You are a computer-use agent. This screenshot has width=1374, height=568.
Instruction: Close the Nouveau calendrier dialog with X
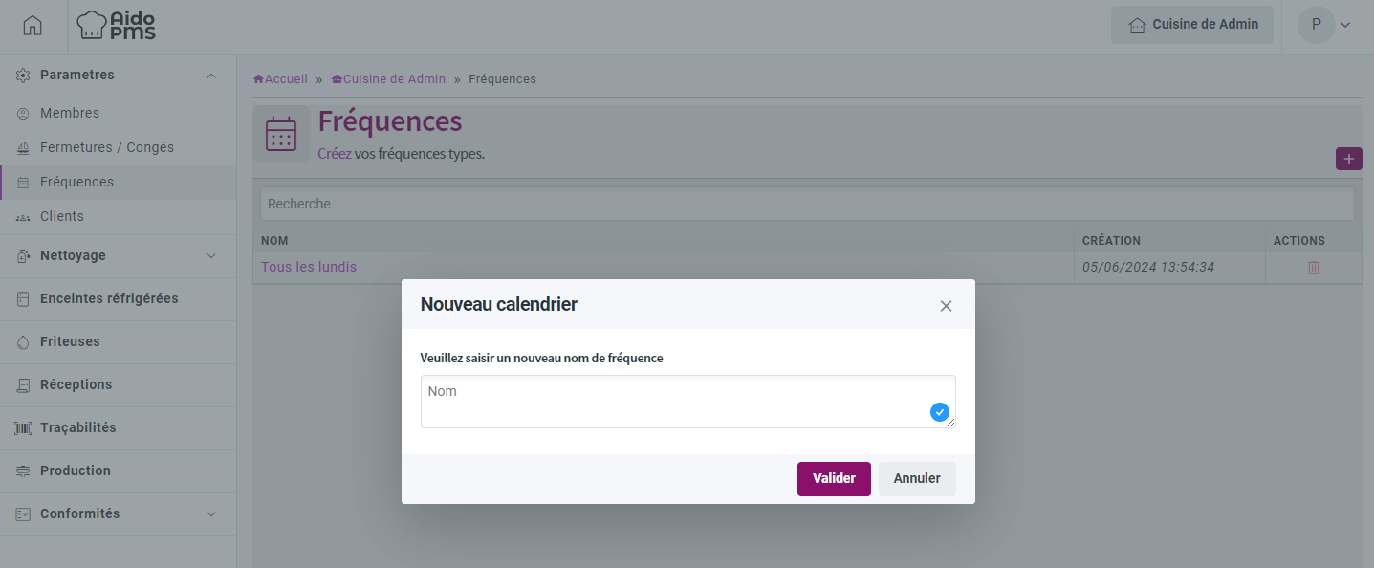(946, 306)
